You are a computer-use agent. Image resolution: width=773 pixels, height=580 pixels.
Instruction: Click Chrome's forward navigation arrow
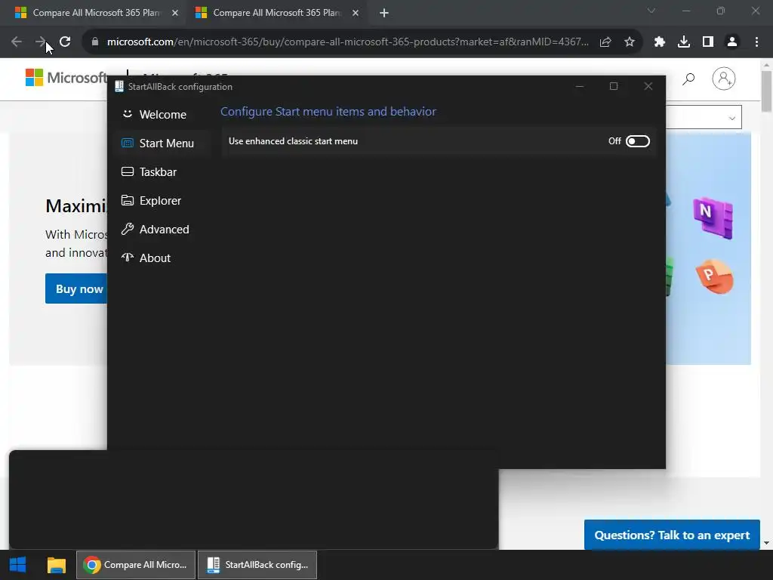41,42
